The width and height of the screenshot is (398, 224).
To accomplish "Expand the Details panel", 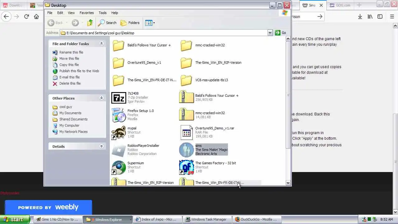I will (101, 146).
